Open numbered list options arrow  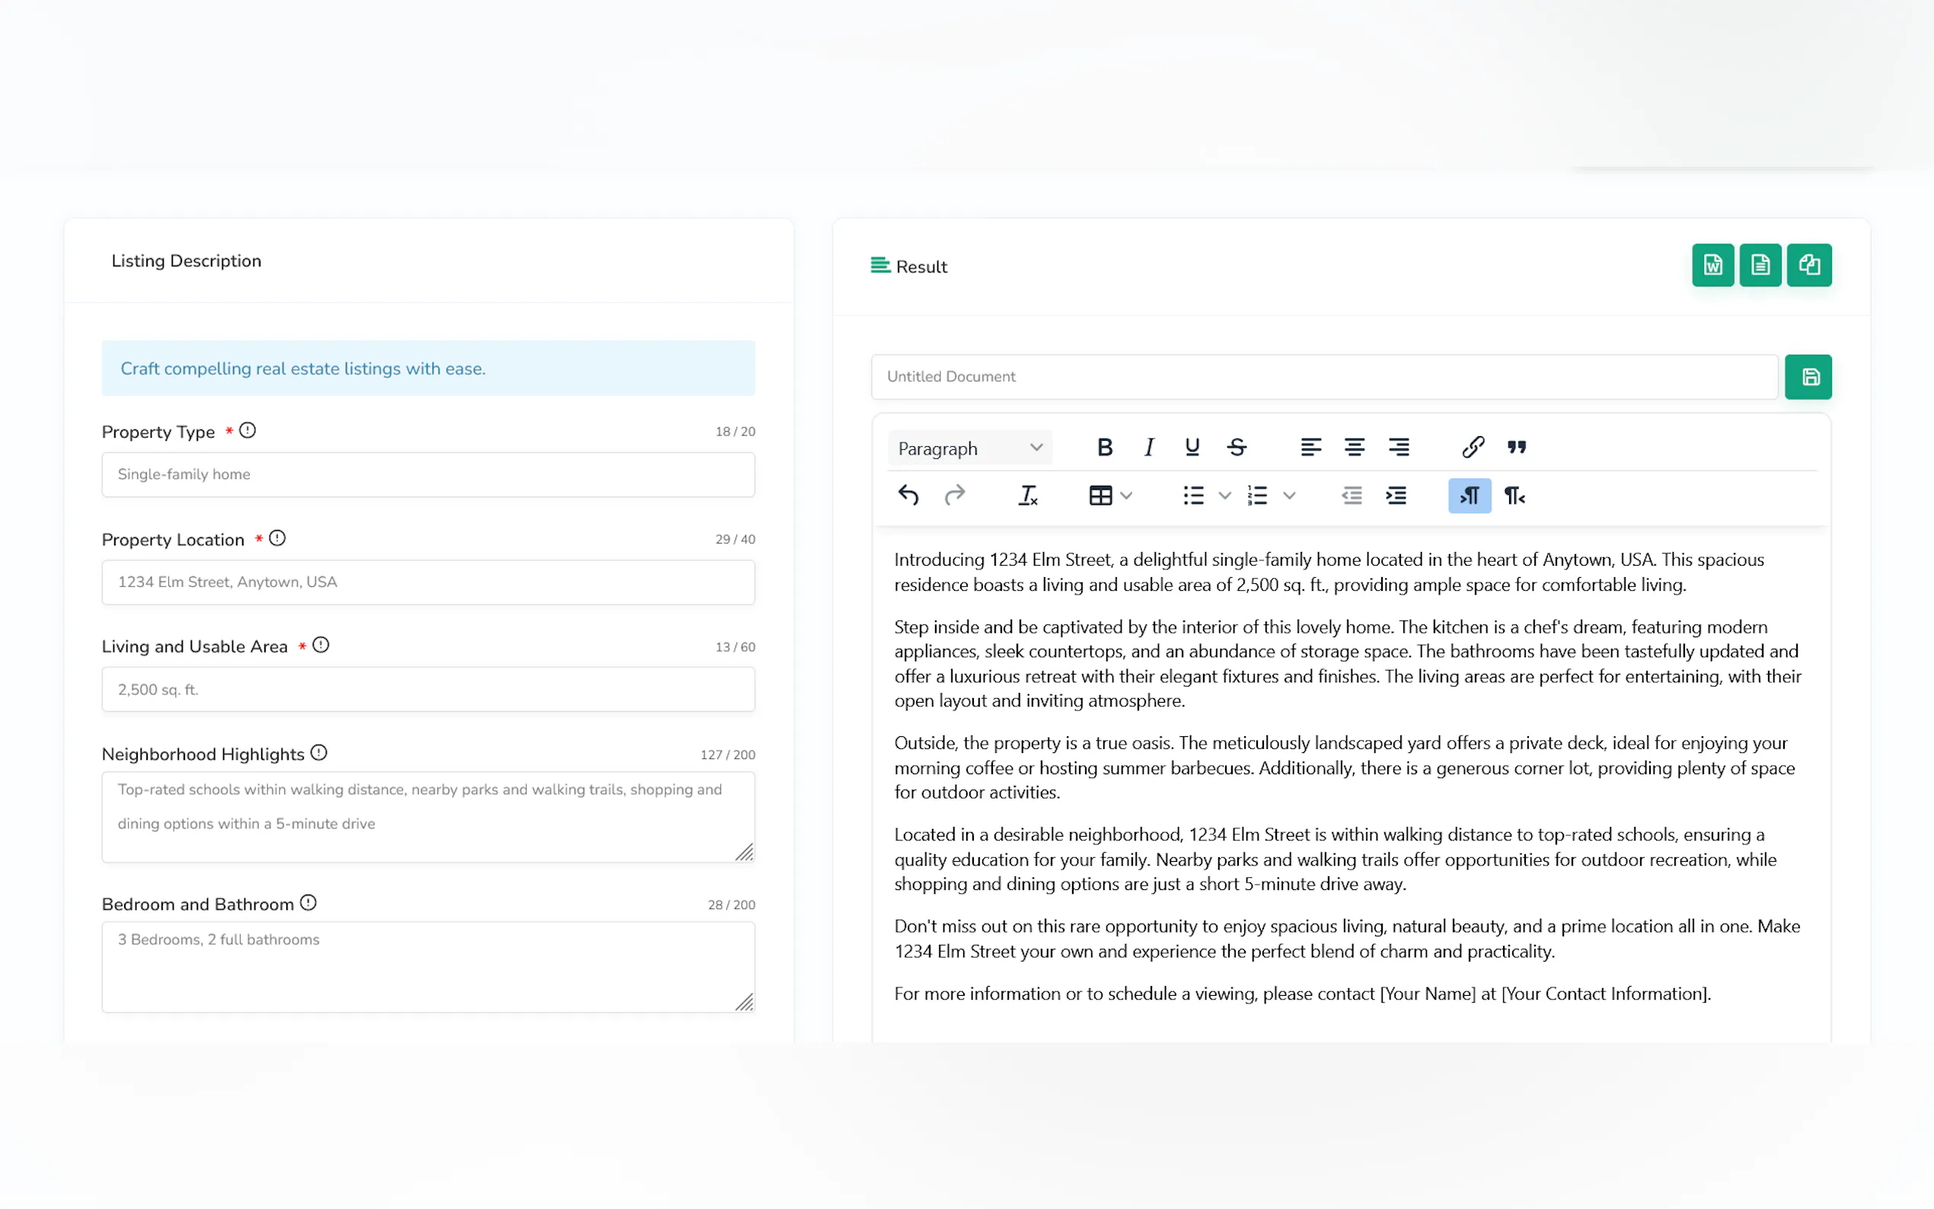[x=1289, y=496]
